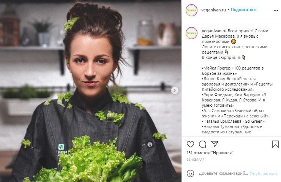Share the post with the paper plane icon
The image size is (281, 182).
[x=215, y=144]
